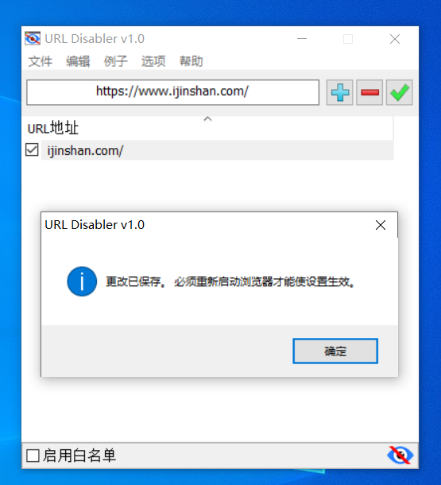Click the URL地址 column header

click(x=207, y=128)
